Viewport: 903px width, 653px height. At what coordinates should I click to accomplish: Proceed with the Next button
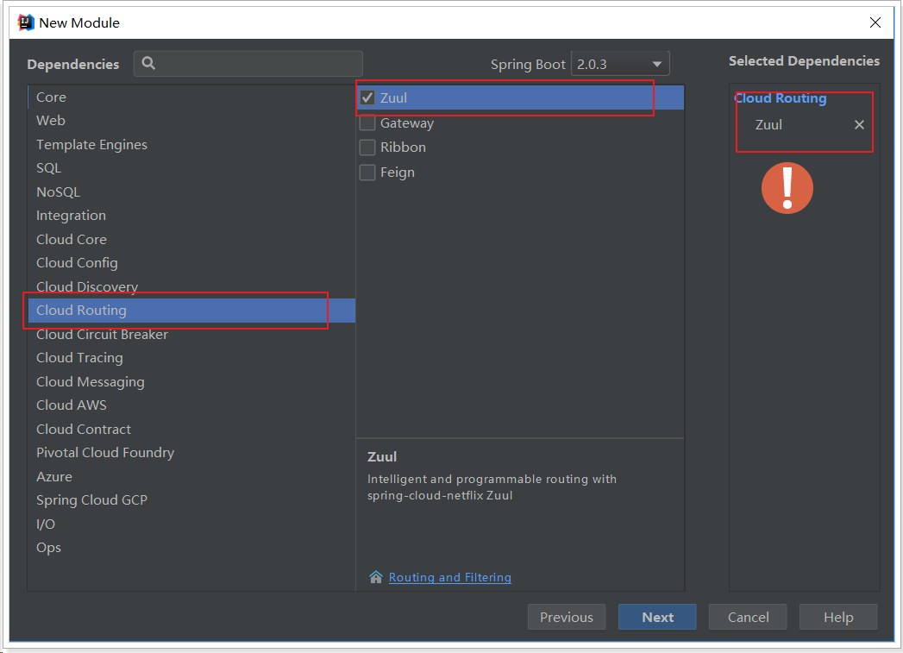click(657, 617)
